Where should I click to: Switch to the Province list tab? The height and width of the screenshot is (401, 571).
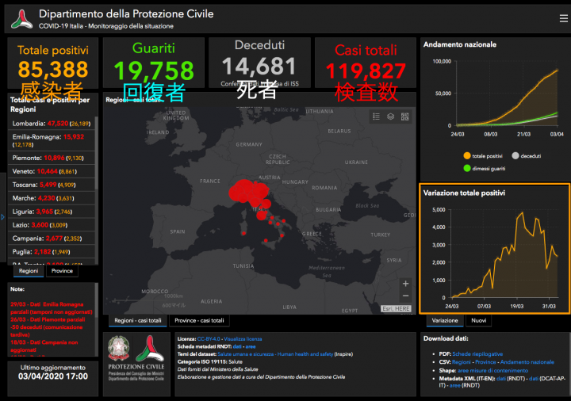coord(61,271)
